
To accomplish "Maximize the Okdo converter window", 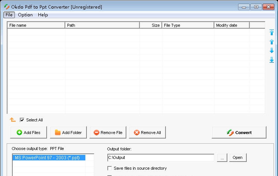I will pos(256,7).
